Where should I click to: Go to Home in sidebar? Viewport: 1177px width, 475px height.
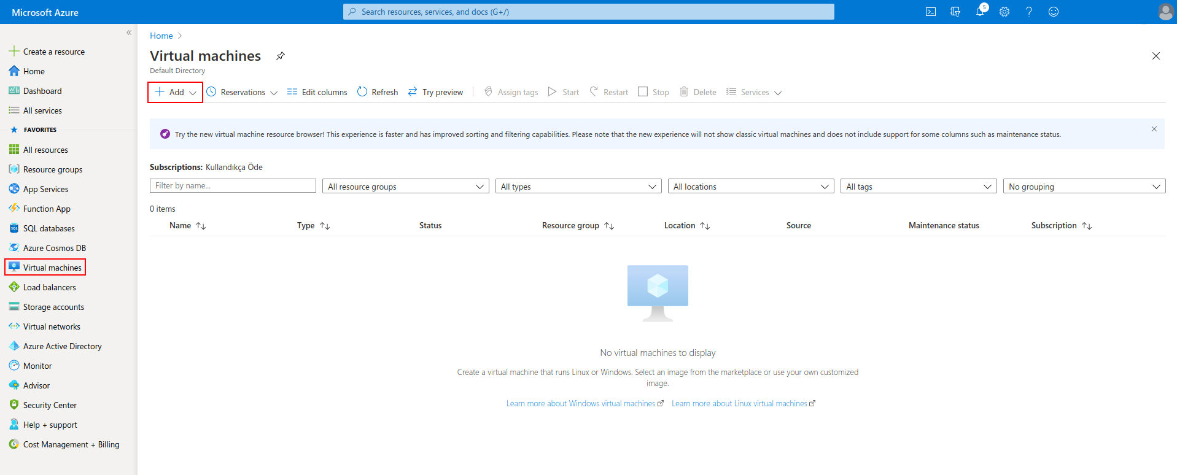34,71
